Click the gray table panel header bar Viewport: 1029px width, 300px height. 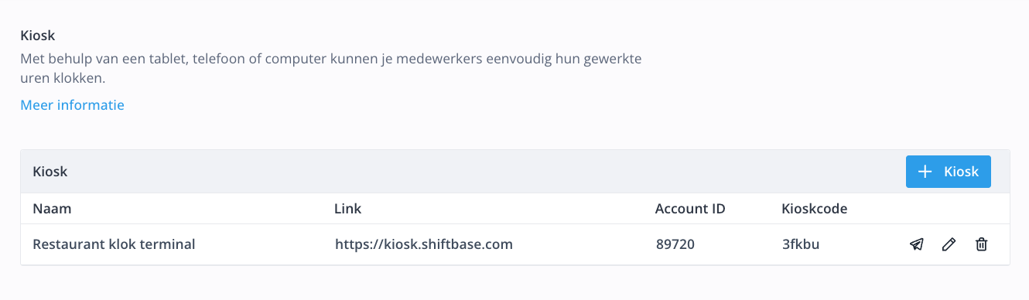tap(515, 172)
